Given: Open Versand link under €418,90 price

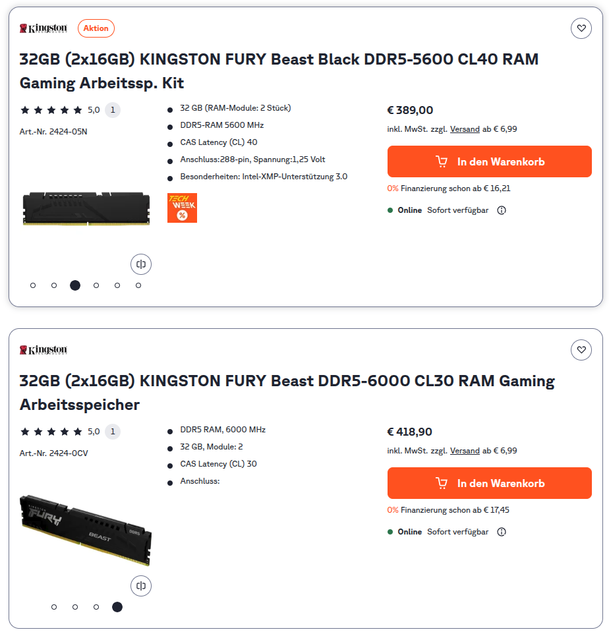Looking at the screenshot, I should (465, 451).
